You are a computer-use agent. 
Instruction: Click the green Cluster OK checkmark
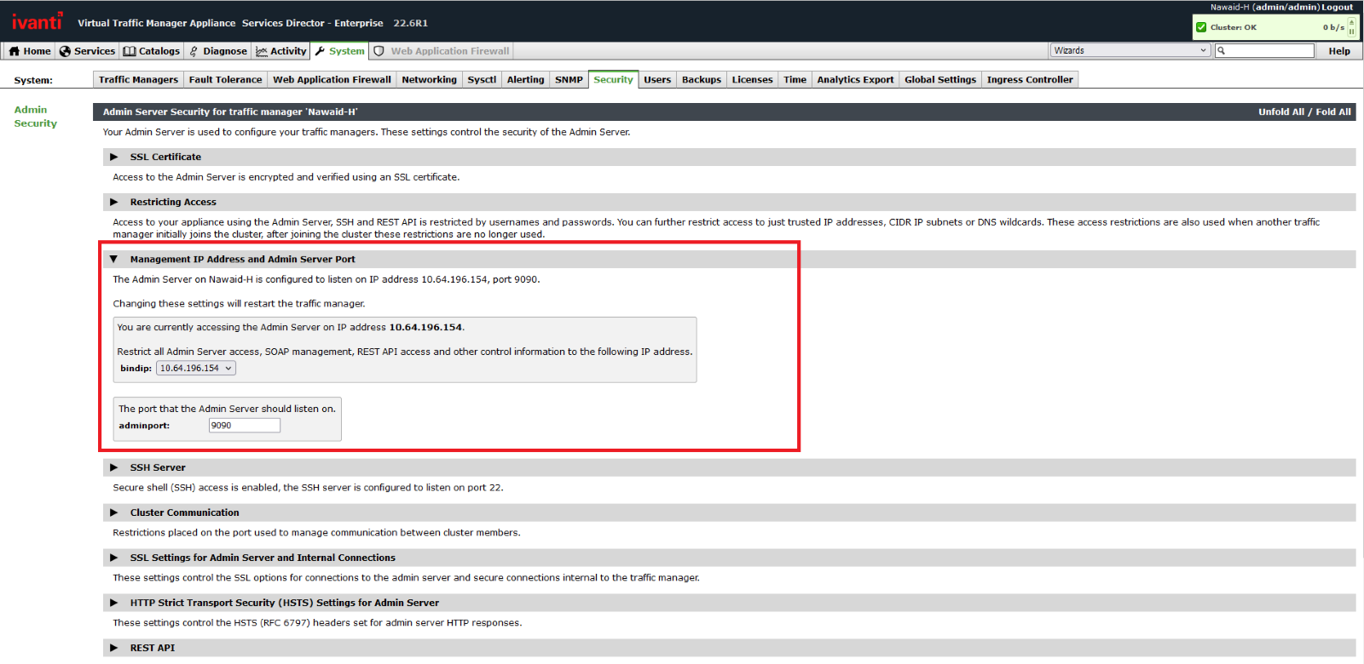click(x=1201, y=27)
